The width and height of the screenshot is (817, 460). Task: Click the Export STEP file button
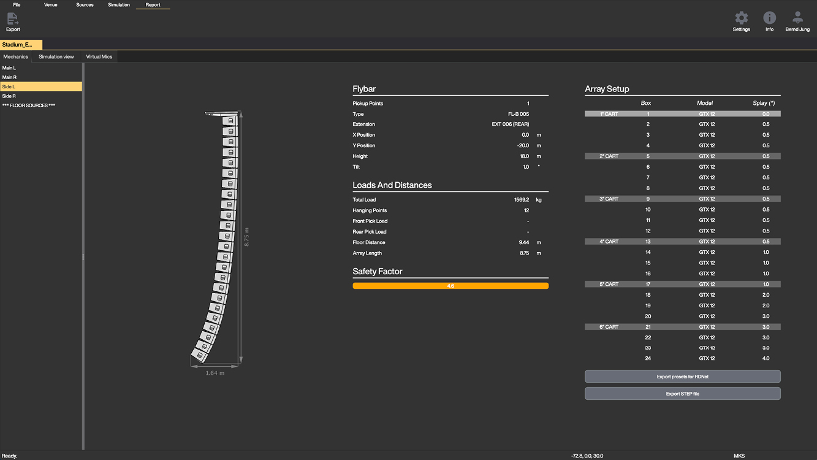pyautogui.click(x=682, y=394)
